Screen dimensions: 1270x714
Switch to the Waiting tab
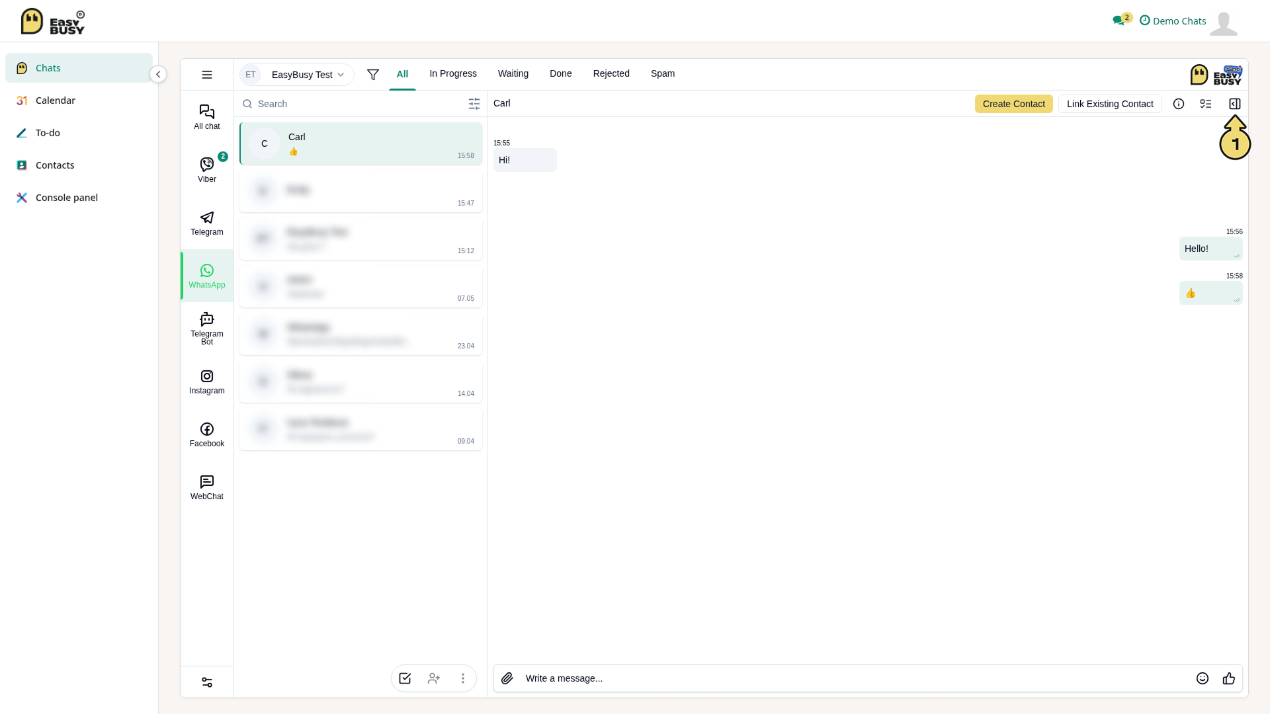[x=513, y=73]
